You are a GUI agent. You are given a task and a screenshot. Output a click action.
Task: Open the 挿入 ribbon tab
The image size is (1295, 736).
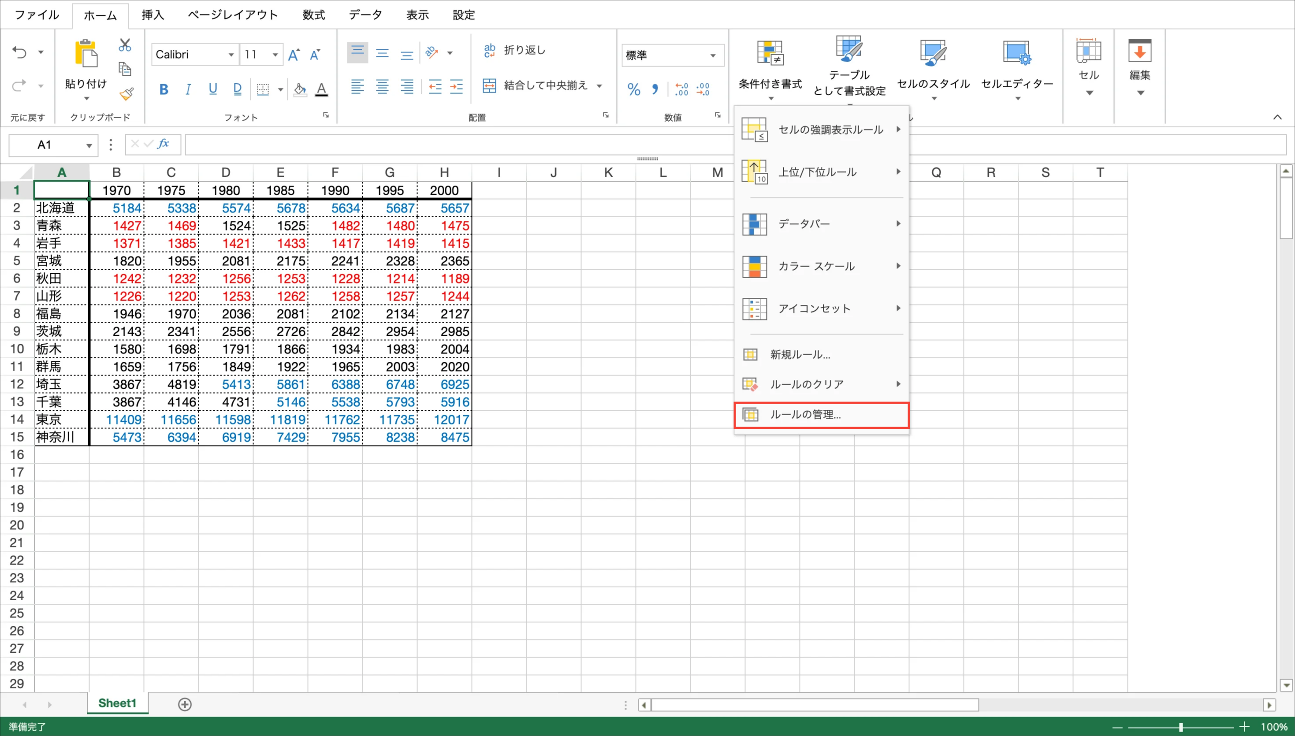(x=153, y=15)
